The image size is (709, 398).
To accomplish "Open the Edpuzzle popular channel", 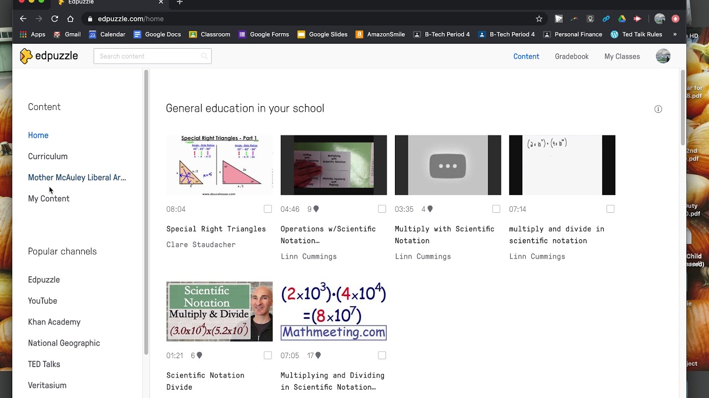I will click(44, 280).
